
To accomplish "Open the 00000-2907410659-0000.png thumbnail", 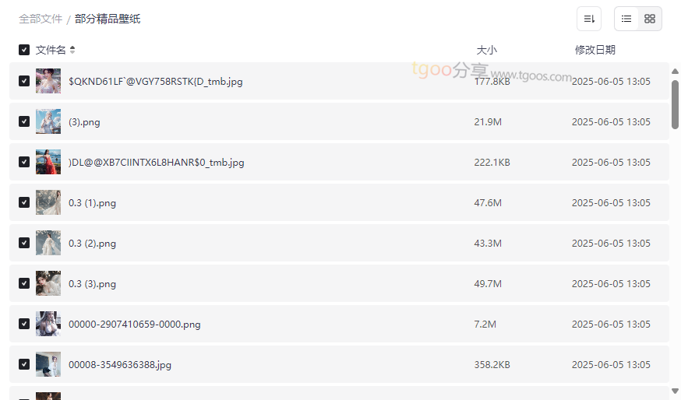I will tap(48, 324).
